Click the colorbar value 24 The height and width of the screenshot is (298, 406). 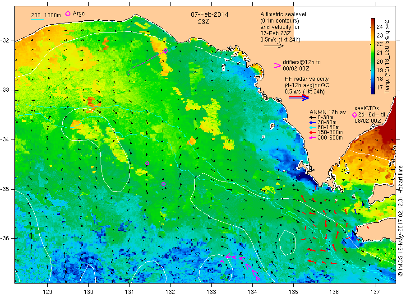coord(379,27)
